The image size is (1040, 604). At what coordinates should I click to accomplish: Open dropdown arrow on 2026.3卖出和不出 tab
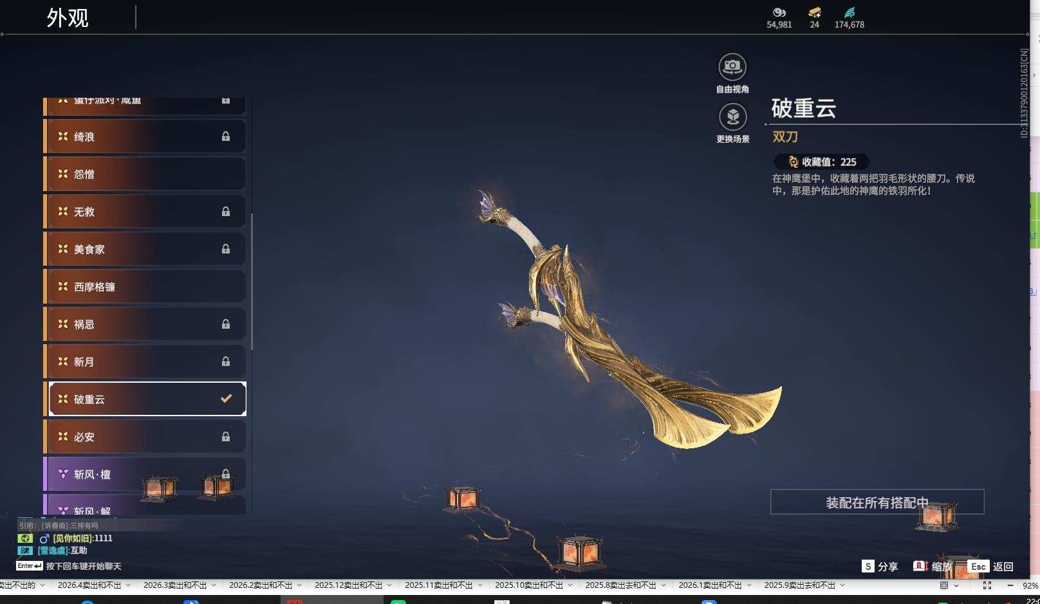tap(214, 585)
